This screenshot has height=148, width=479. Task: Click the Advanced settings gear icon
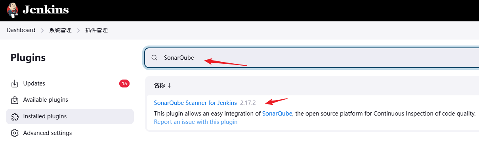pyautogui.click(x=15, y=133)
